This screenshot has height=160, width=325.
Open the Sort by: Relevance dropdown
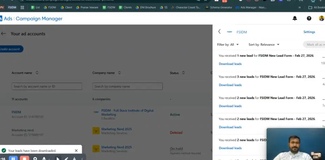[264, 45]
